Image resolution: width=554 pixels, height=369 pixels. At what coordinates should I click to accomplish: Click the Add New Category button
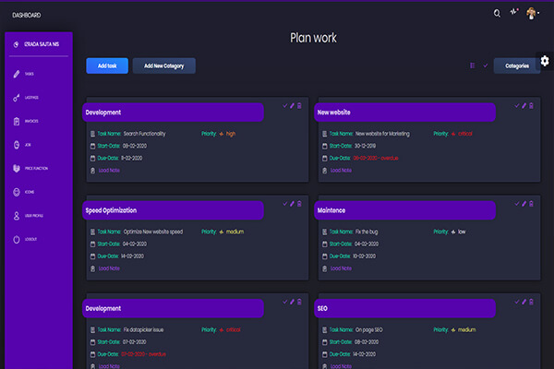coord(164,65)
